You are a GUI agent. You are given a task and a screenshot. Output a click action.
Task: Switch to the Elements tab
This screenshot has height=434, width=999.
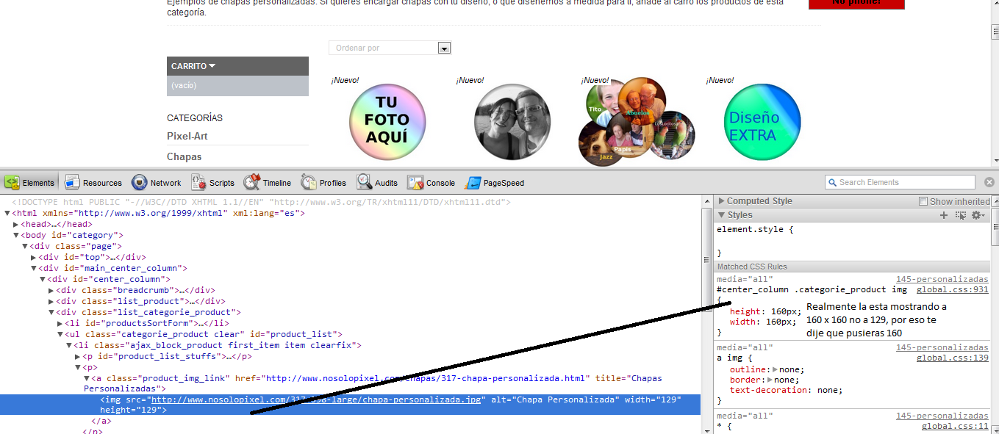(32, 182)
